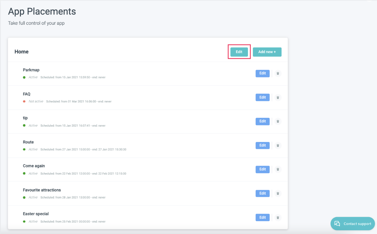Click trash icon for Favourite attractions
Image resolution: width=377 pixels, height=234 pixels.
click(278, 193)
